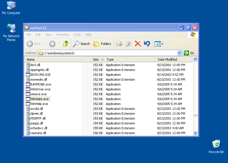Click the Windows flag logo
This screenshot has width=228, height=163.
pyautogui.click(x=193, y=35)
